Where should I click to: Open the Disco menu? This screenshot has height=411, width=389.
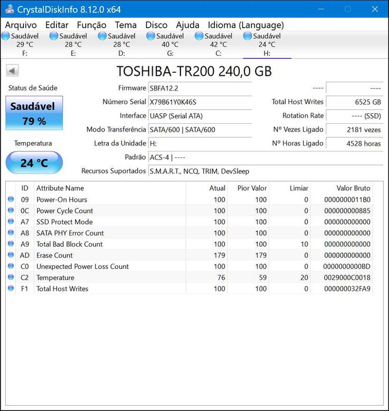156,25
